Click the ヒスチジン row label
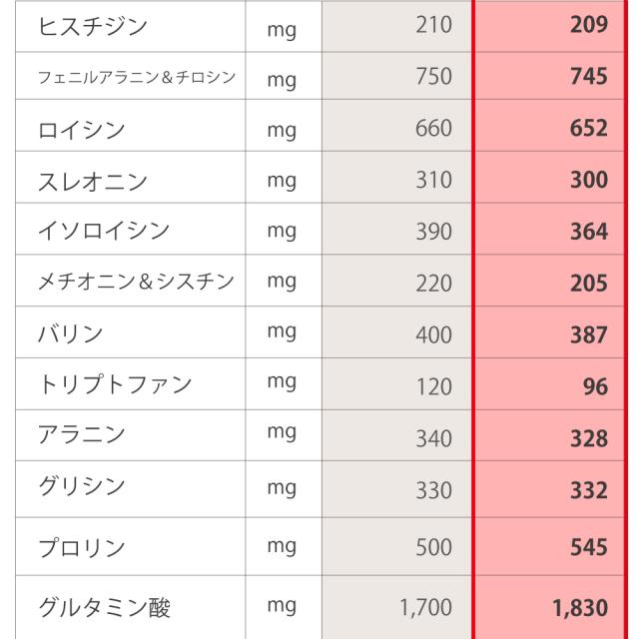Viewport: 639px width, 639px height. click(x=91, y=26)
